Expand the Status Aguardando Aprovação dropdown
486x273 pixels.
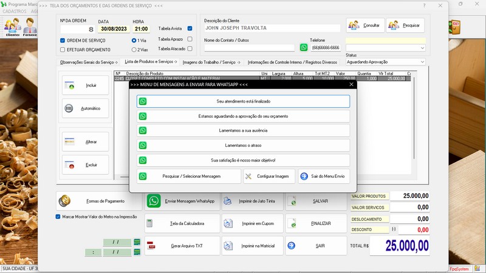pos(422,62)
